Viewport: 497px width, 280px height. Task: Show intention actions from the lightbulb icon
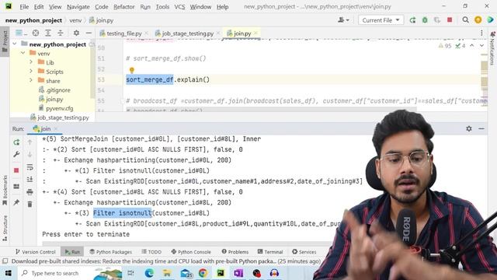pyautogui.click(x=131, y=70)
